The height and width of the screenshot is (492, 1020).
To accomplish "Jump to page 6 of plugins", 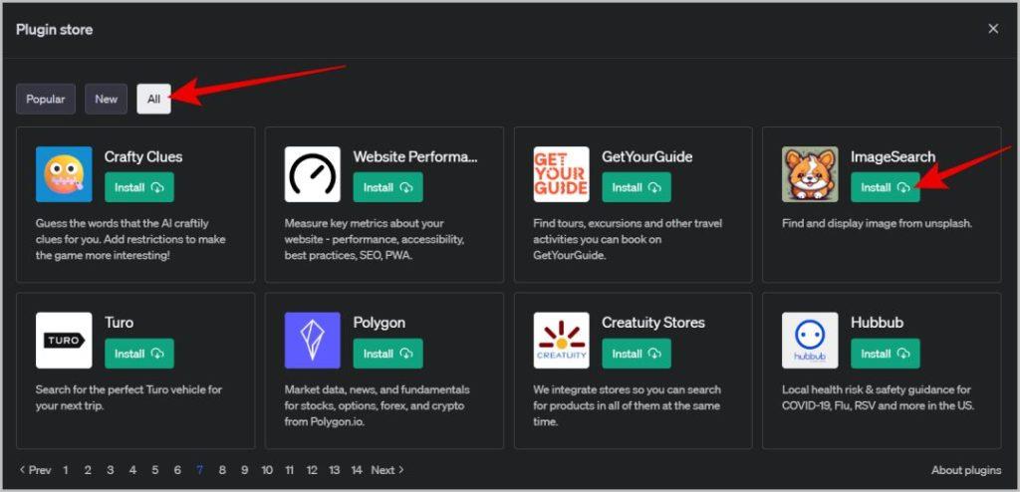I will pos(177,470).
